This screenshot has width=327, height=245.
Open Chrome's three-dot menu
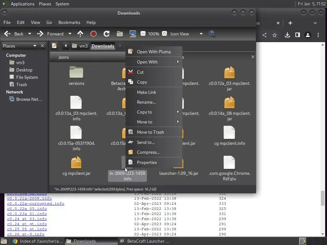tap(318, 35)
